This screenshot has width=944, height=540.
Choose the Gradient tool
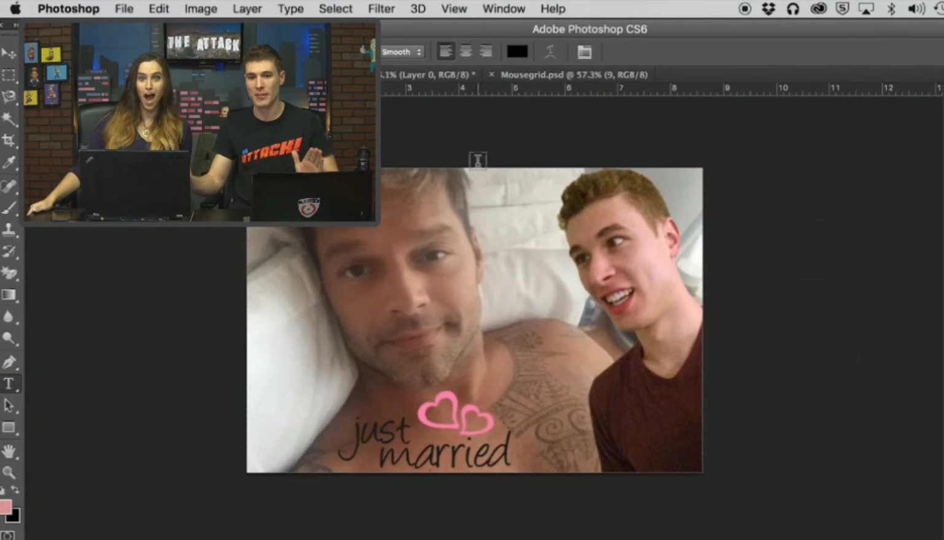coord(9,295)
